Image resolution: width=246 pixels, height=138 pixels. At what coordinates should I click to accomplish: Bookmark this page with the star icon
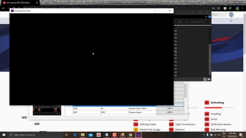pos(219,8)
